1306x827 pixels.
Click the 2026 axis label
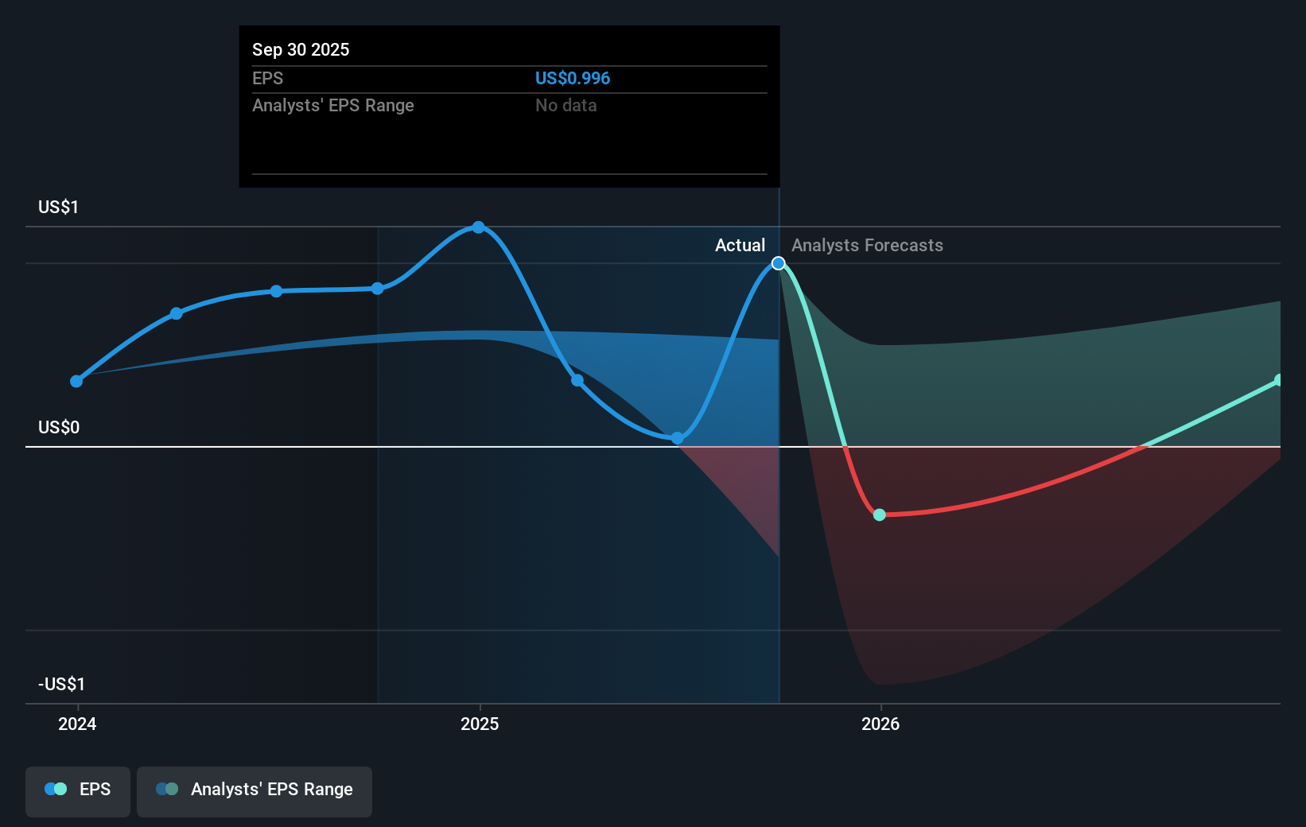[879, 724]
